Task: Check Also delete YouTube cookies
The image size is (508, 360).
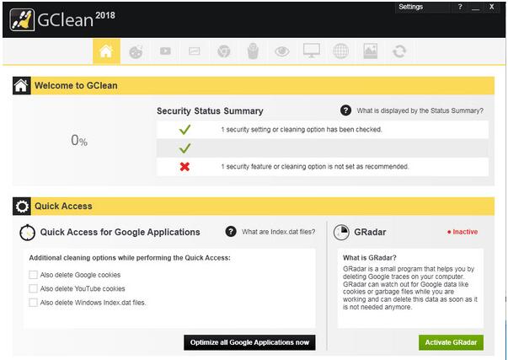Action: click(33, 288)
